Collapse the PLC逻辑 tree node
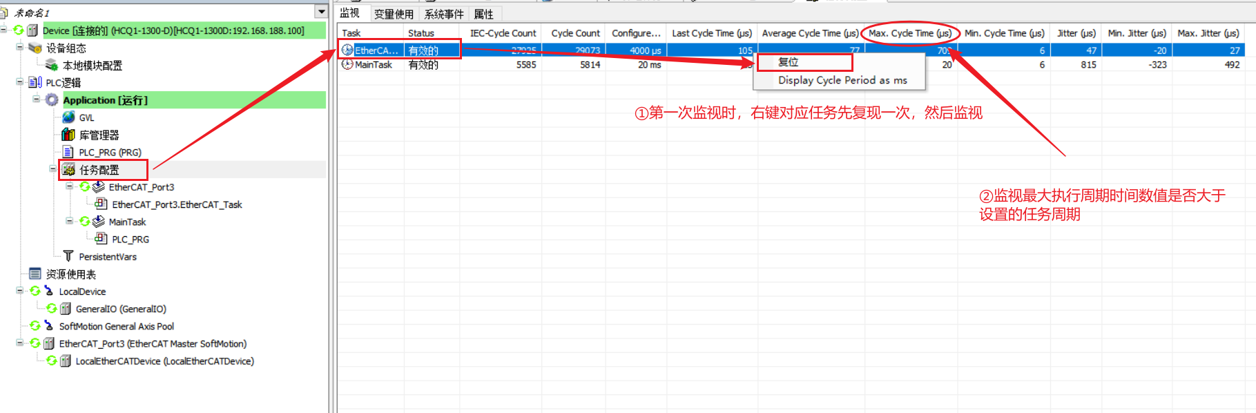The width and height of the screenshot is (1256, 413). 19,81
